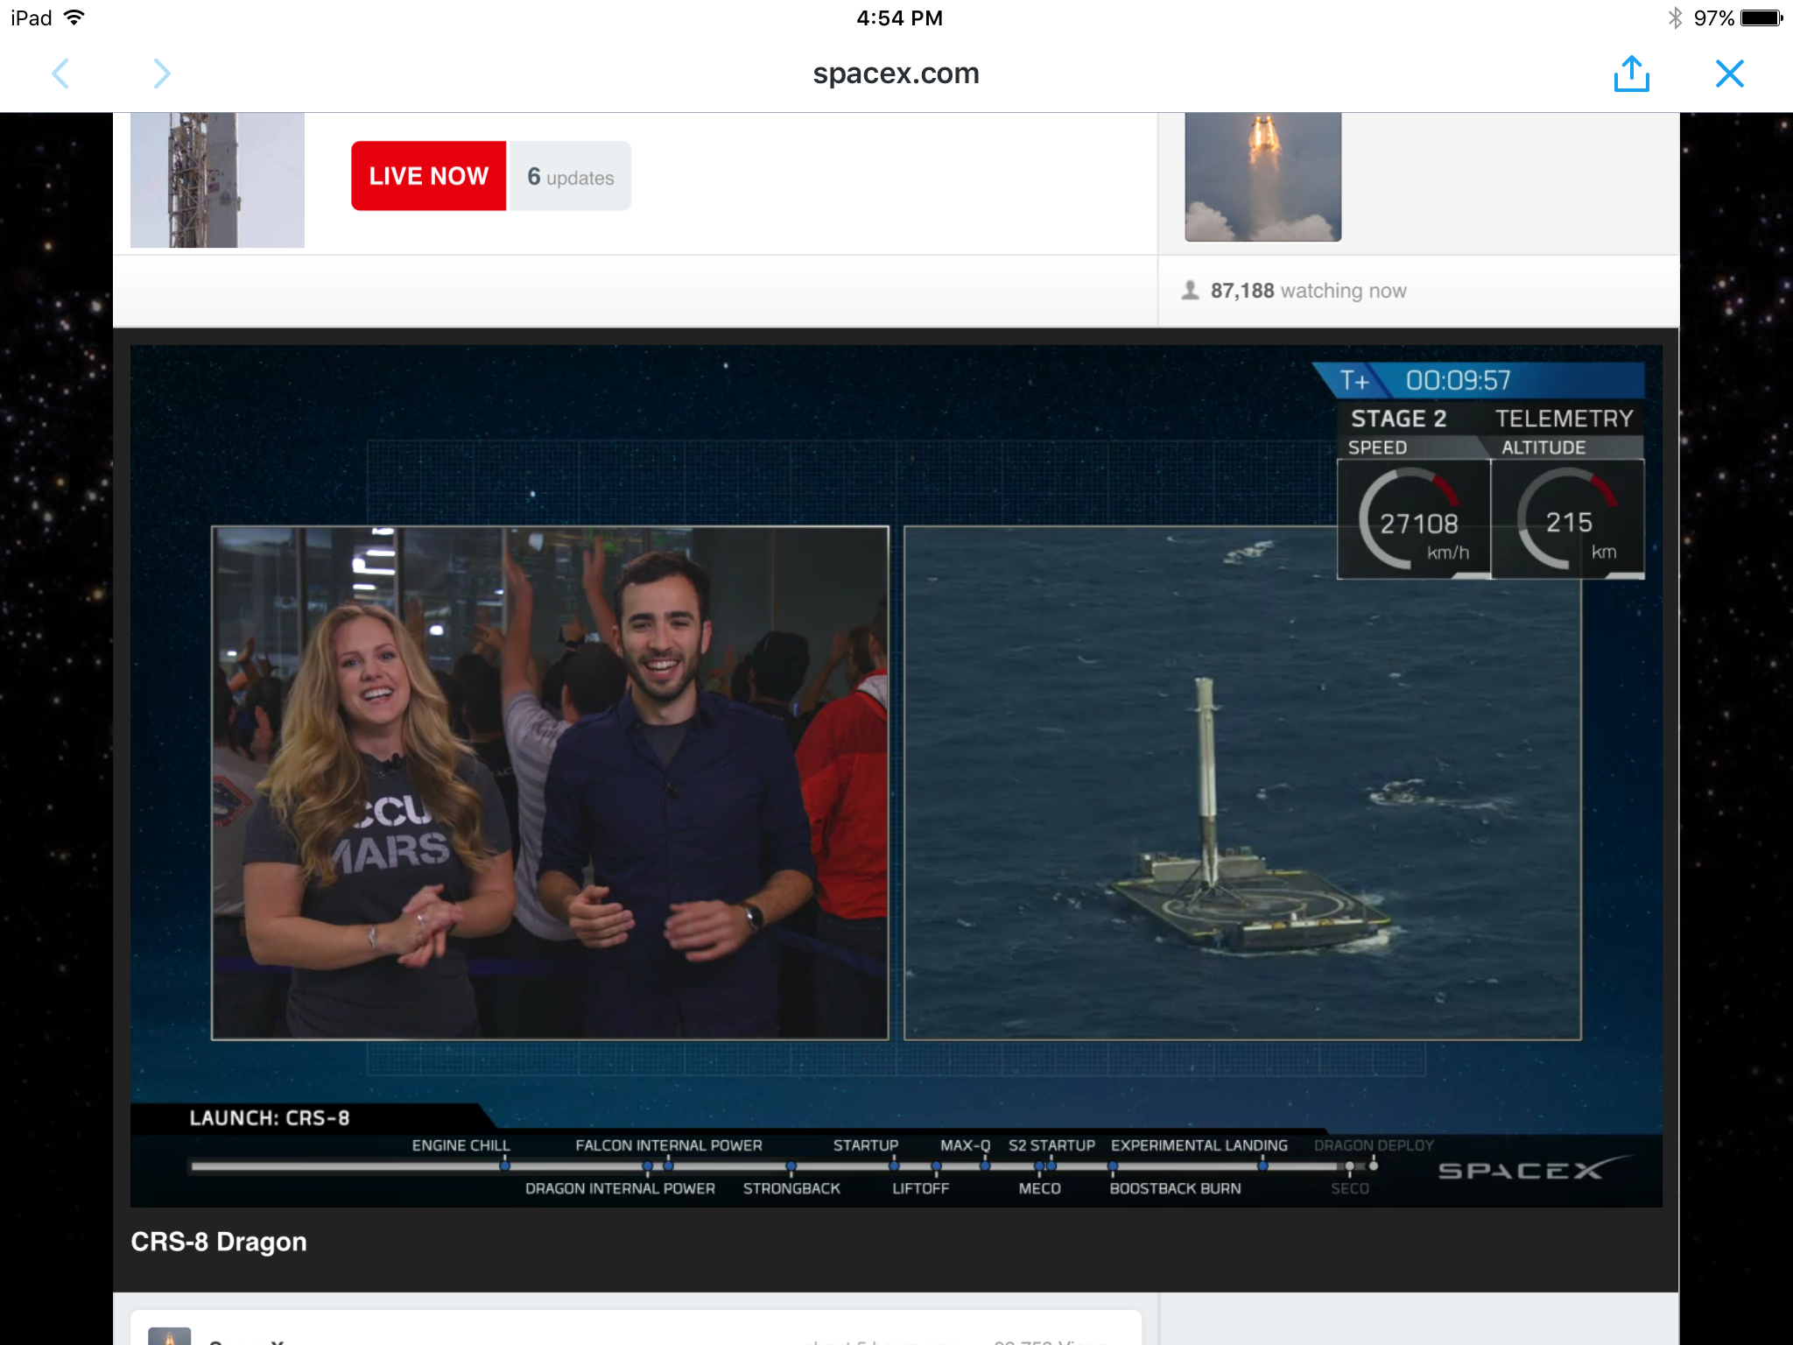The image size is (1793, 1345).
Task: Select the MAX-Q timeline label
Action: [965, 1145]
